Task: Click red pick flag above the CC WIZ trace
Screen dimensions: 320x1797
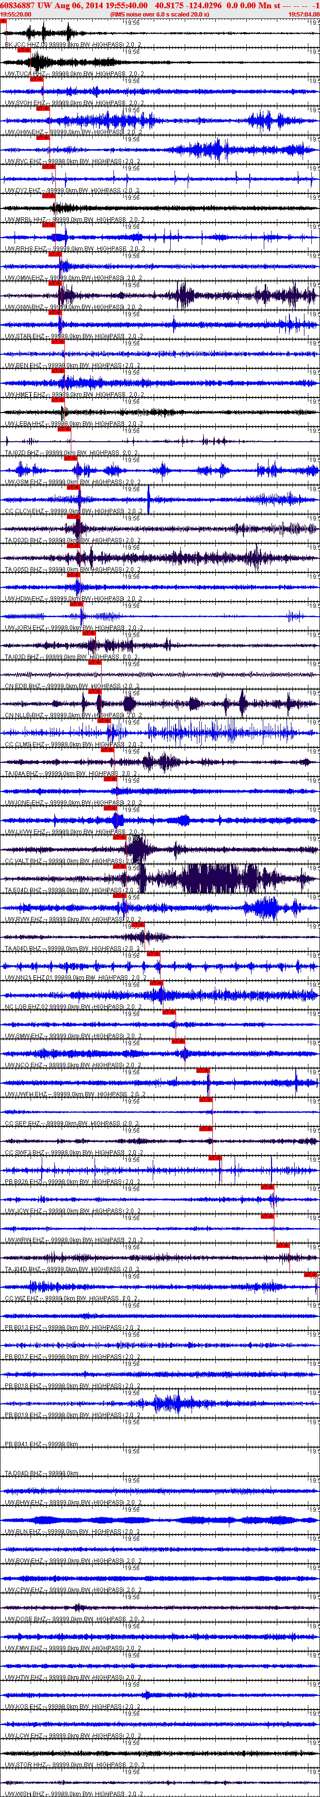Action: (310, 1275)
